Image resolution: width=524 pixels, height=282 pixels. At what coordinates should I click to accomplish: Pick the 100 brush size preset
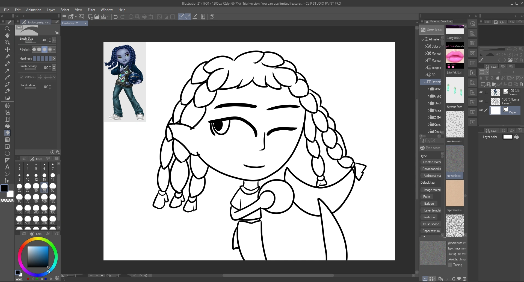point(44,198)
